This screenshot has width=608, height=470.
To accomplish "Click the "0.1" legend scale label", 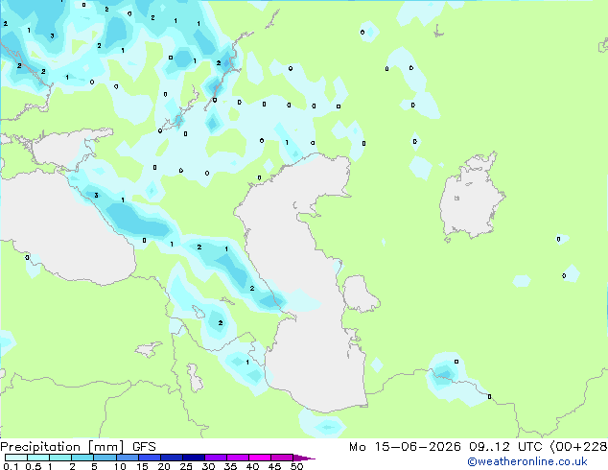I will point(11,466).
